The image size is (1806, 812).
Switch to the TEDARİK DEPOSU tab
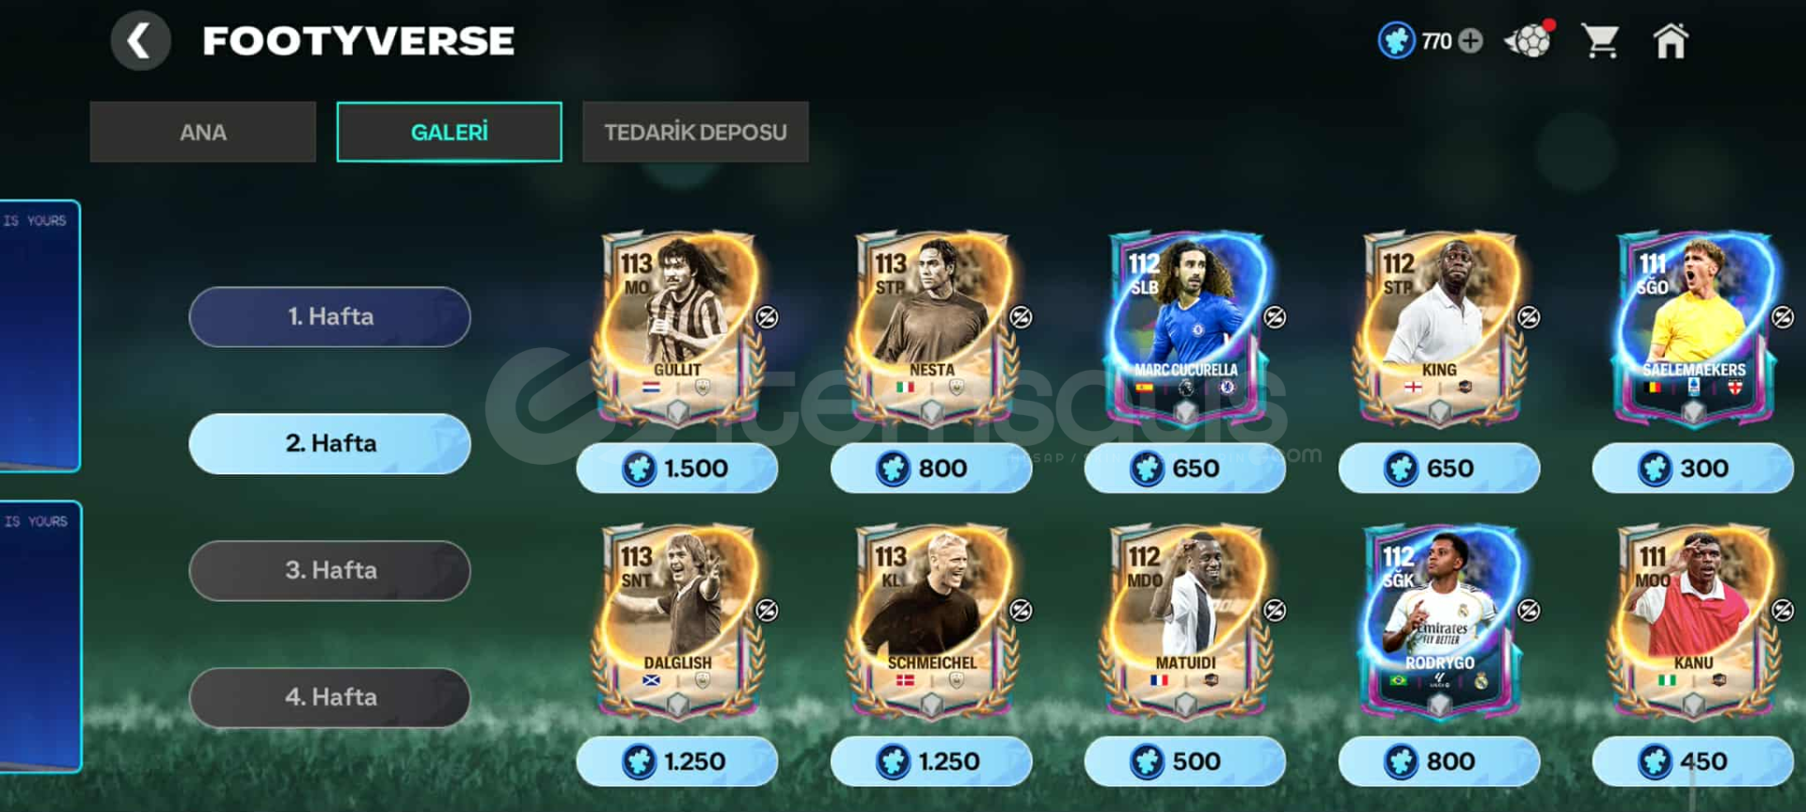coord(695,132)
